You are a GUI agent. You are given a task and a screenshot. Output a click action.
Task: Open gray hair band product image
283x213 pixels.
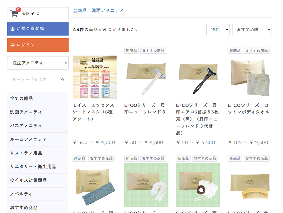[x=95, y=185]
